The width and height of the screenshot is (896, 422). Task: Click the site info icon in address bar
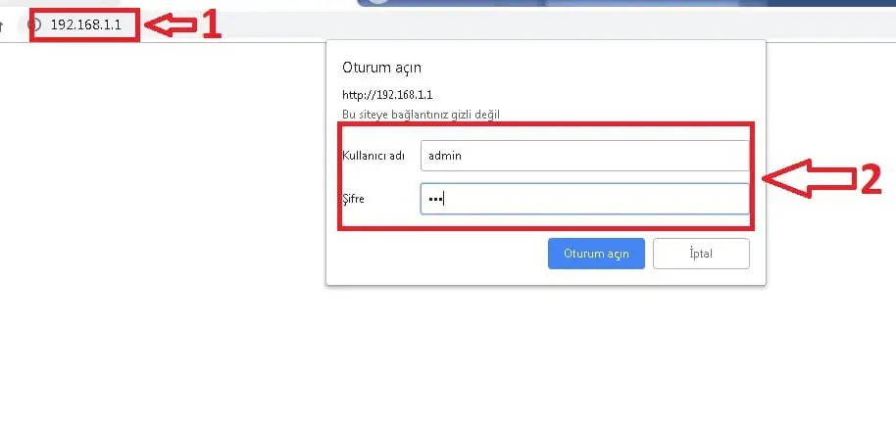point(35,24)
